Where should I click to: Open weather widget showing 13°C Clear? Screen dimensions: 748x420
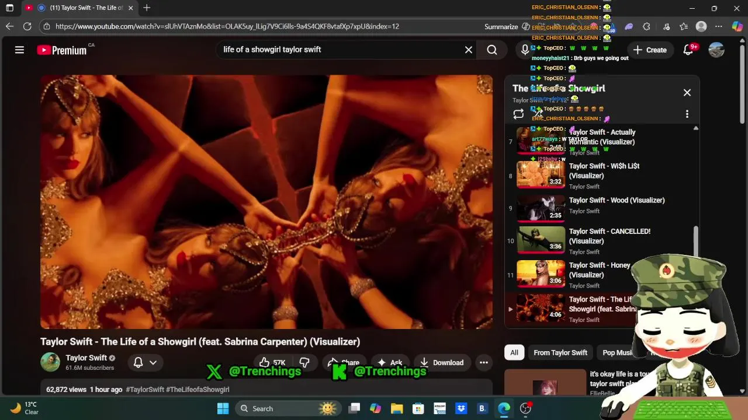click(23, 408)
